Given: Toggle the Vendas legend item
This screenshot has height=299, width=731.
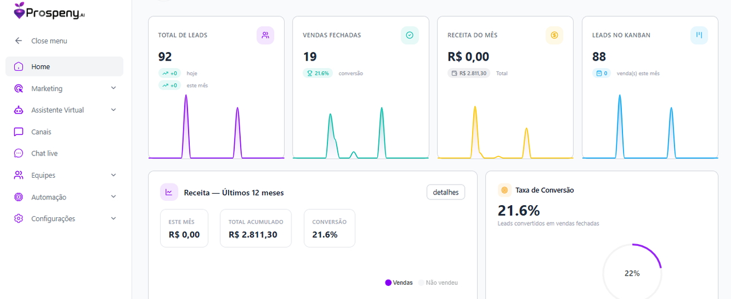Looking at the screenshot, I should pyautogui.click(x=399, y=282).
